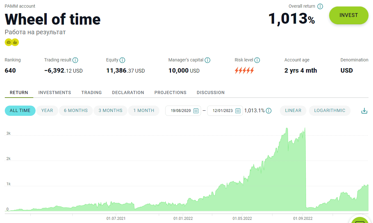Click the subtitle Работа на результат
373x223 pixels.
(35, 32)
